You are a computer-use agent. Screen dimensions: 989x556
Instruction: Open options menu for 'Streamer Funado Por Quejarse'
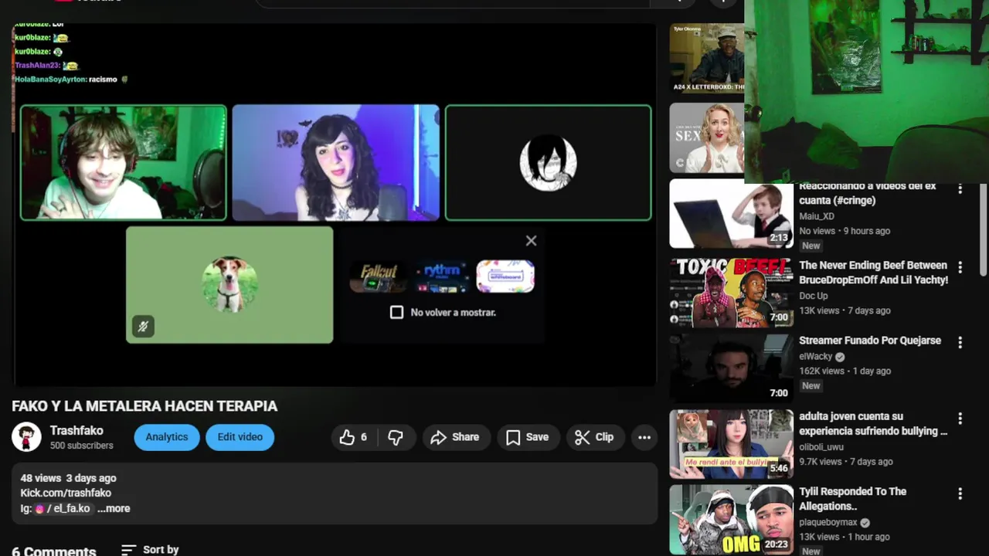coord(960,342)
